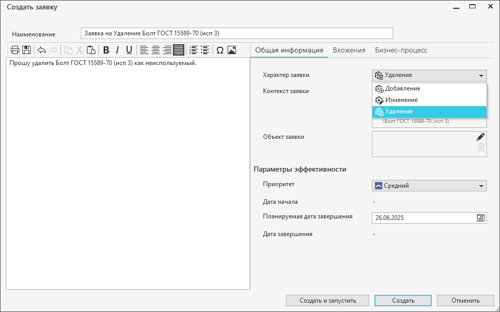
Task: Switch to the Вложения tab
Action: coord(349,50)
